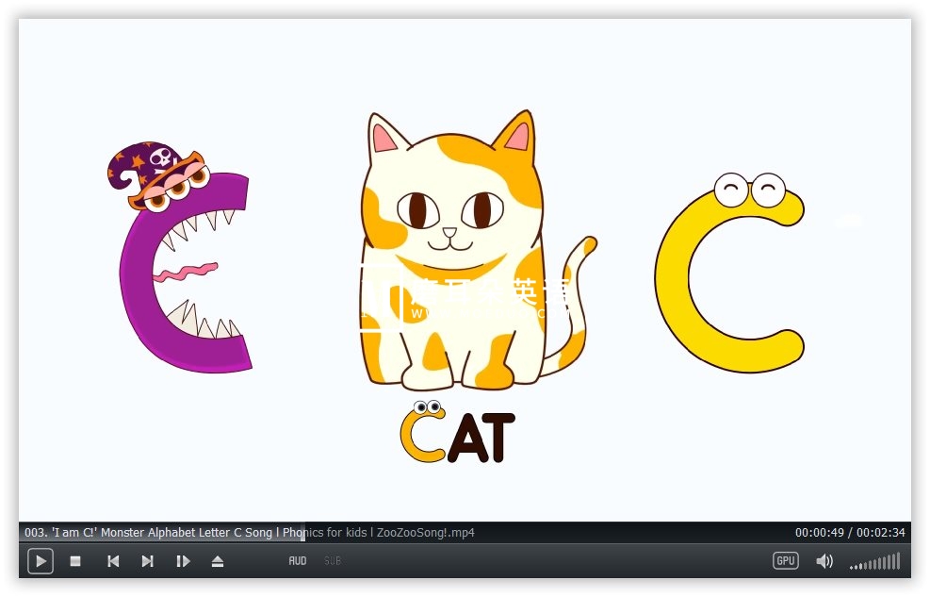Screen dimensions: 930x597
Task: Skip to the next track
Action: tap(147, 561)
